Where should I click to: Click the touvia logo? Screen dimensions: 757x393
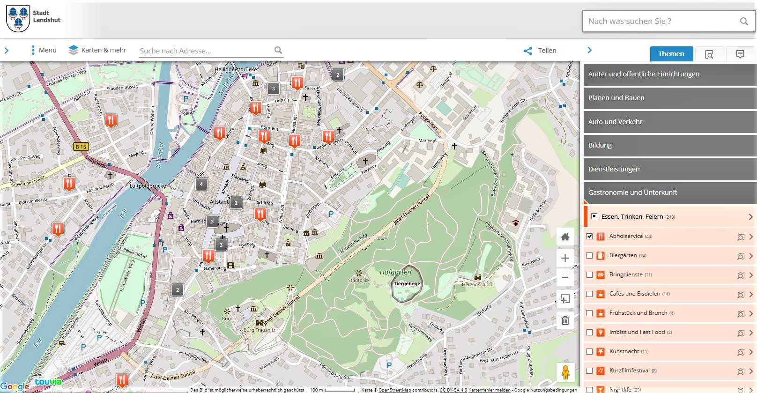pos(48,382)
